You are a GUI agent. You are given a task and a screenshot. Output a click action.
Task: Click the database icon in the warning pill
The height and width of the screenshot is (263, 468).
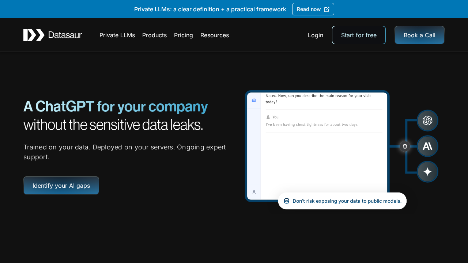pyautogui.click(x=286, y=201)
